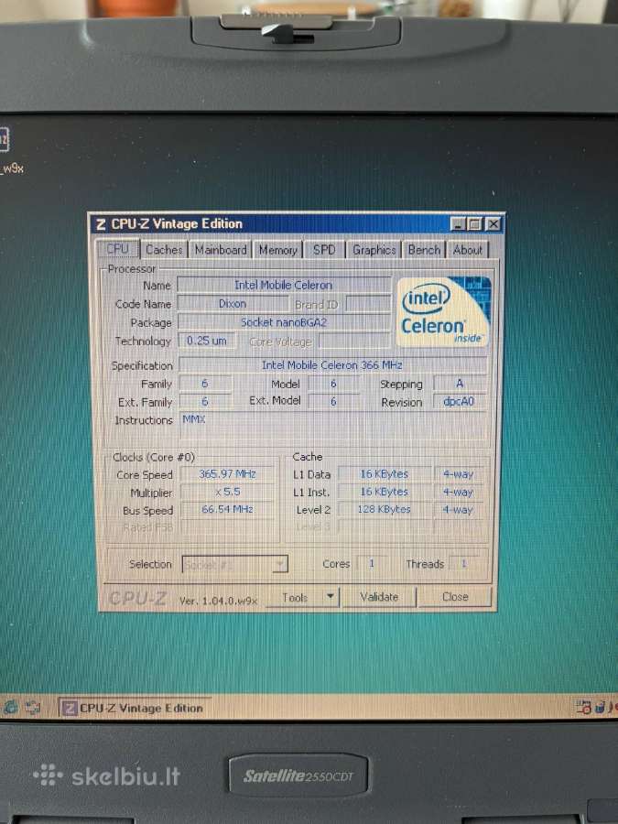
Task: Click the Validate button
Action: (x=379, y=597)
